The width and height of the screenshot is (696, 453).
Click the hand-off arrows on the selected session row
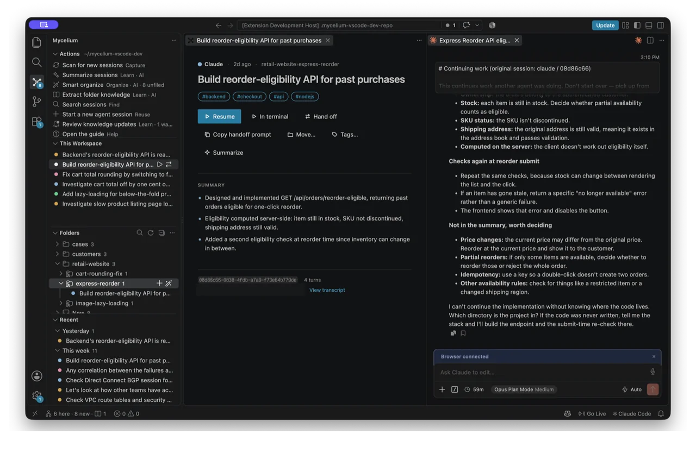coord(169,164)
